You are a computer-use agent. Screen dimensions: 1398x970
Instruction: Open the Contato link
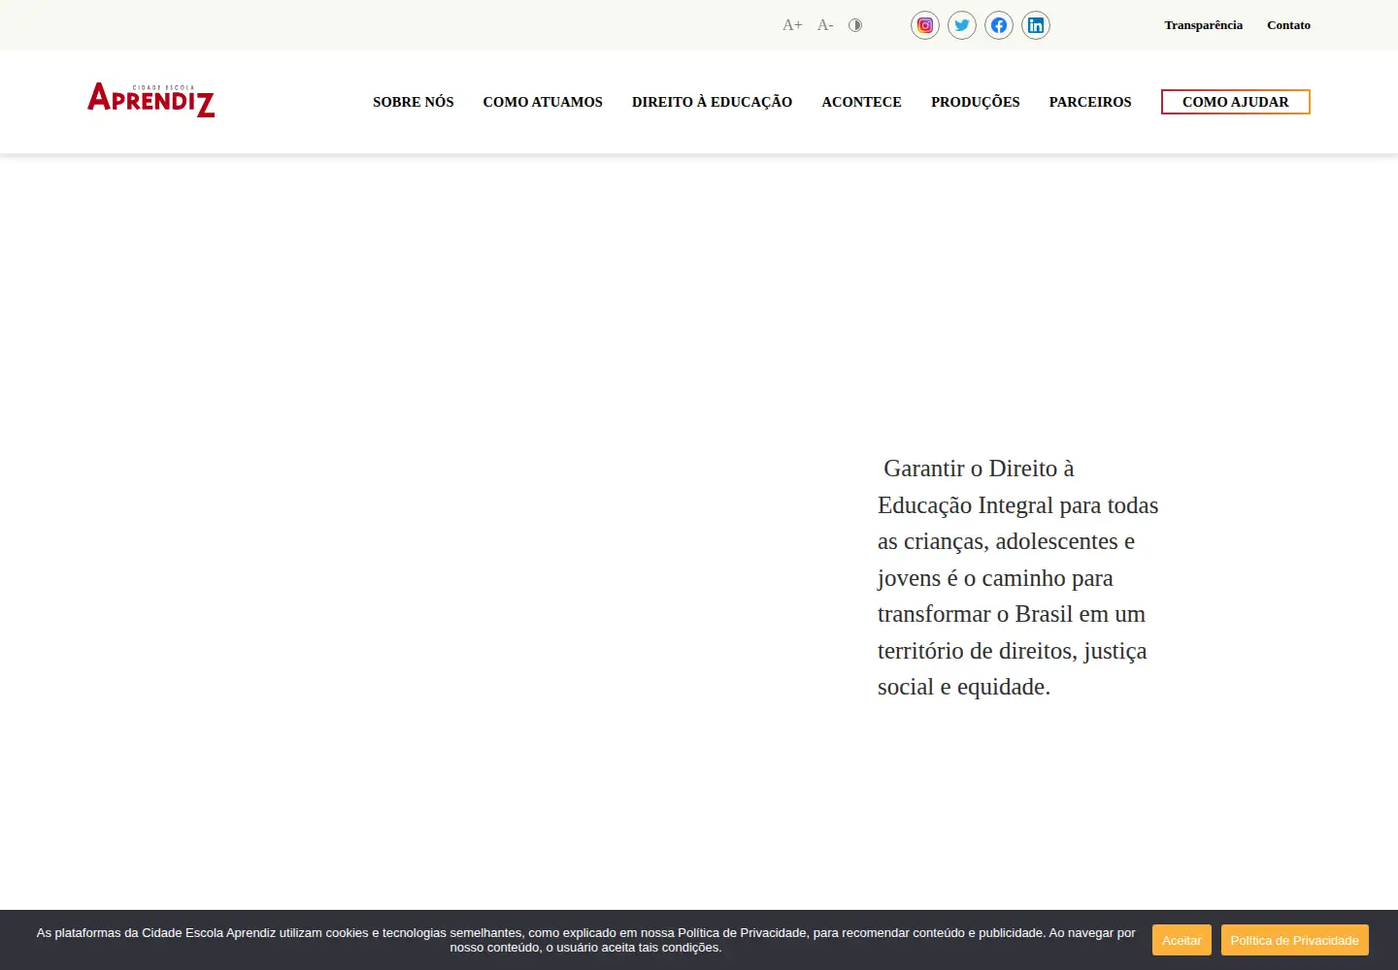click(1288, 25)
